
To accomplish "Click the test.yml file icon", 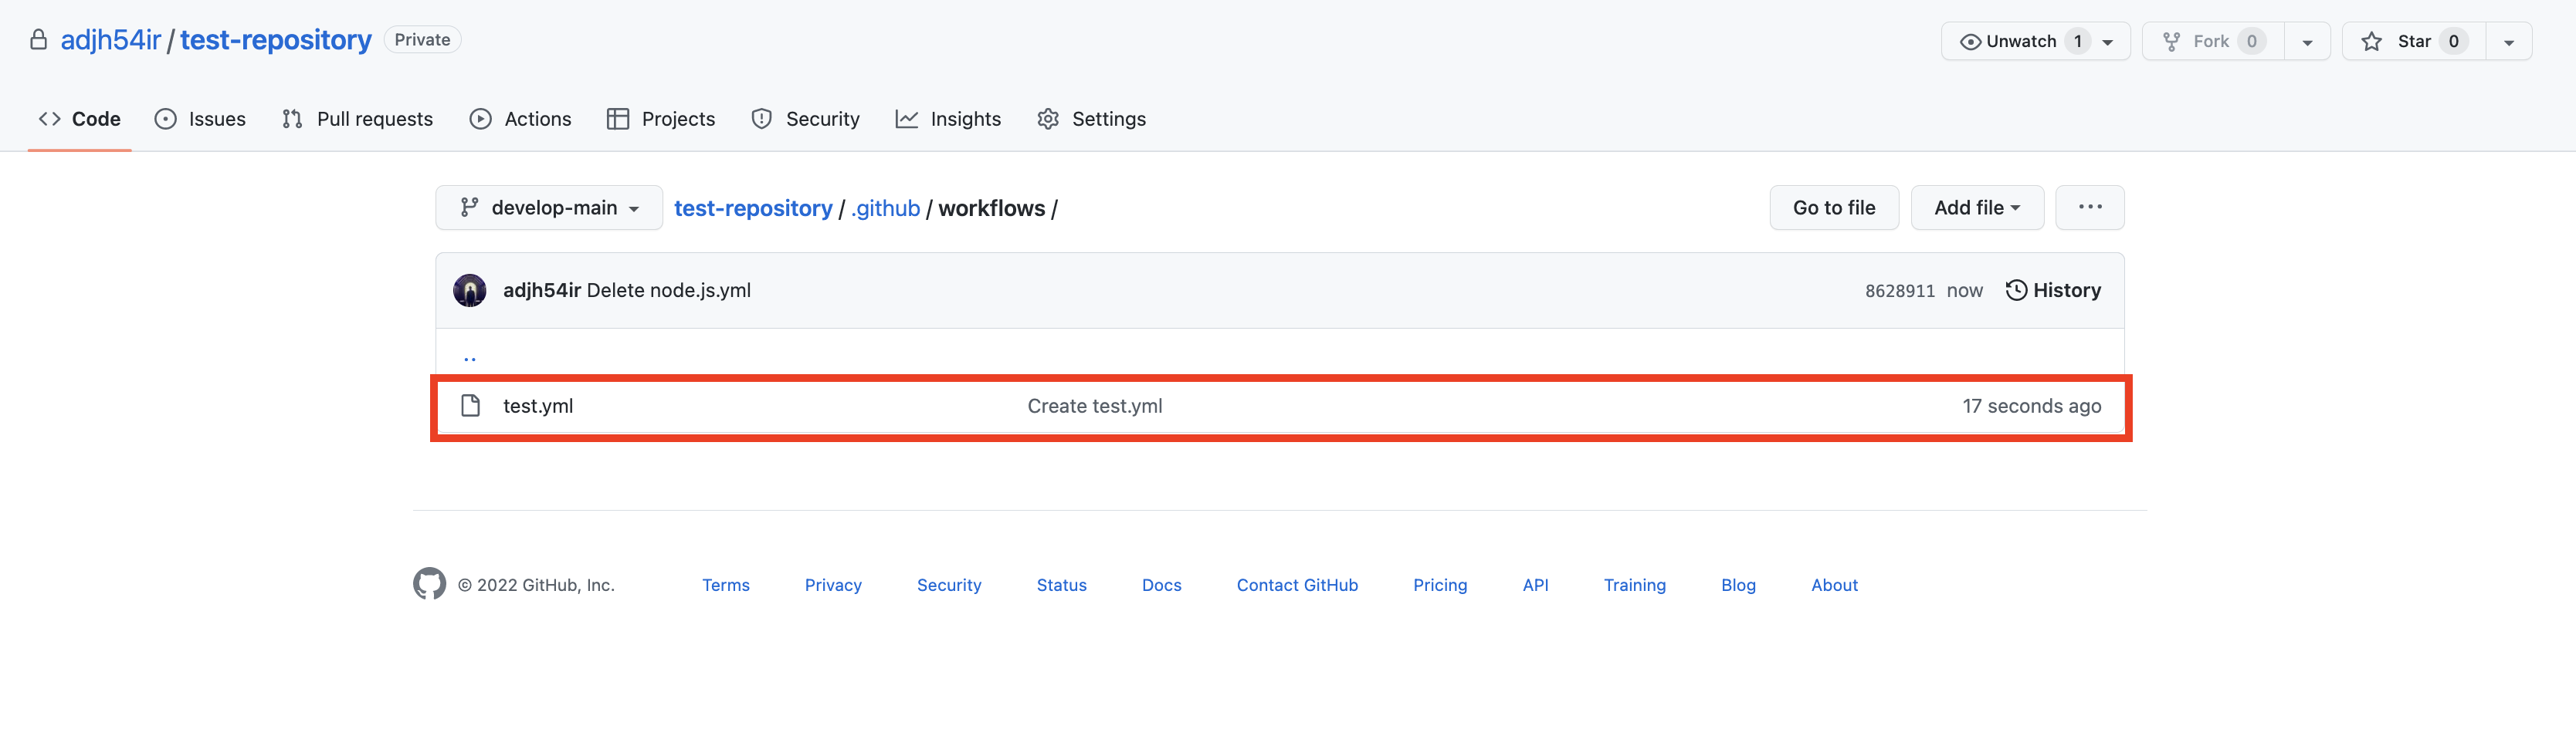I will [471, 406].
